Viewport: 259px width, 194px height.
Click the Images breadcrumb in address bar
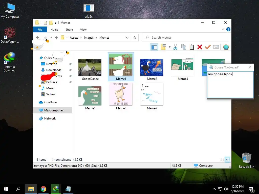[89, 38]
